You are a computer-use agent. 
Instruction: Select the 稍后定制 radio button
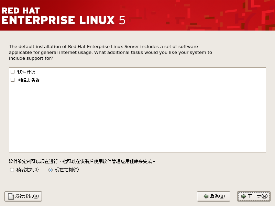coord(12,170)
